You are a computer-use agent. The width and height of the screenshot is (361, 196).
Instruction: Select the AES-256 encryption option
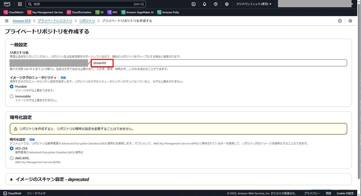(x=11, y=148)
